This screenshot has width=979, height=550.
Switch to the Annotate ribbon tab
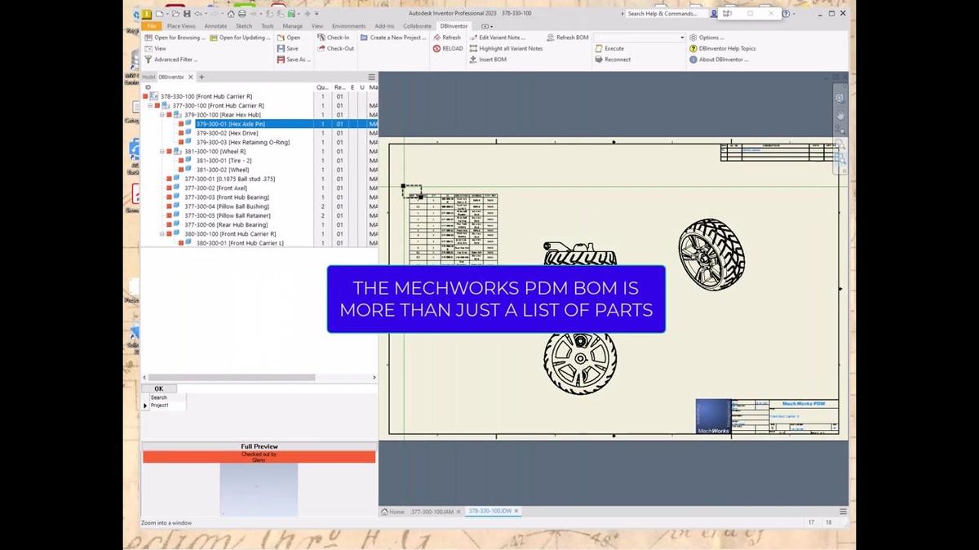click(215, 26)
